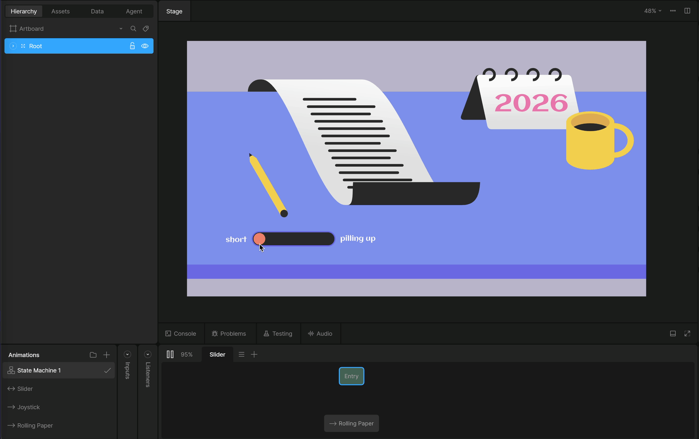Select the Stage tab
699x439 pixels.
(x=174, y=11)
